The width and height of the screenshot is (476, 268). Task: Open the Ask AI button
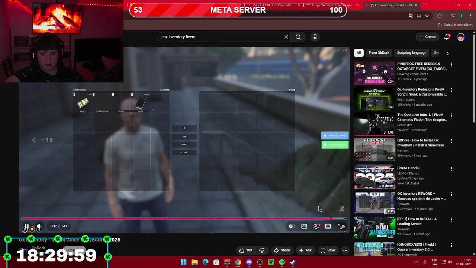[x=305, y=250]
